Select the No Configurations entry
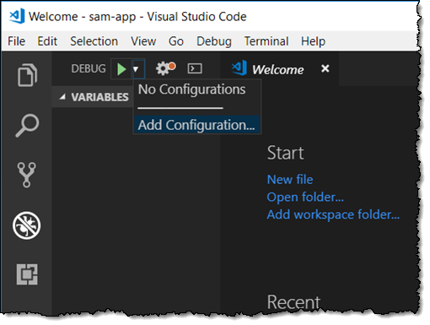430x325 pixels. point(192,89)
